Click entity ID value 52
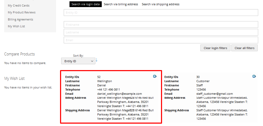This screenshot has height=126, width=263. click(99, 77)
